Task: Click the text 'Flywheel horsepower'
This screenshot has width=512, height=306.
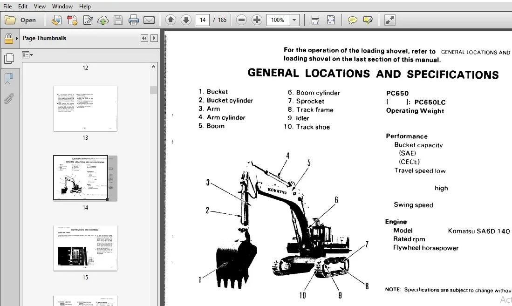Action: point(426,248)
